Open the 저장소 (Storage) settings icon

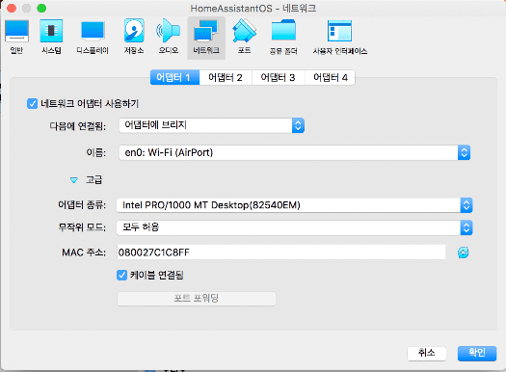(x=134, y=31)
